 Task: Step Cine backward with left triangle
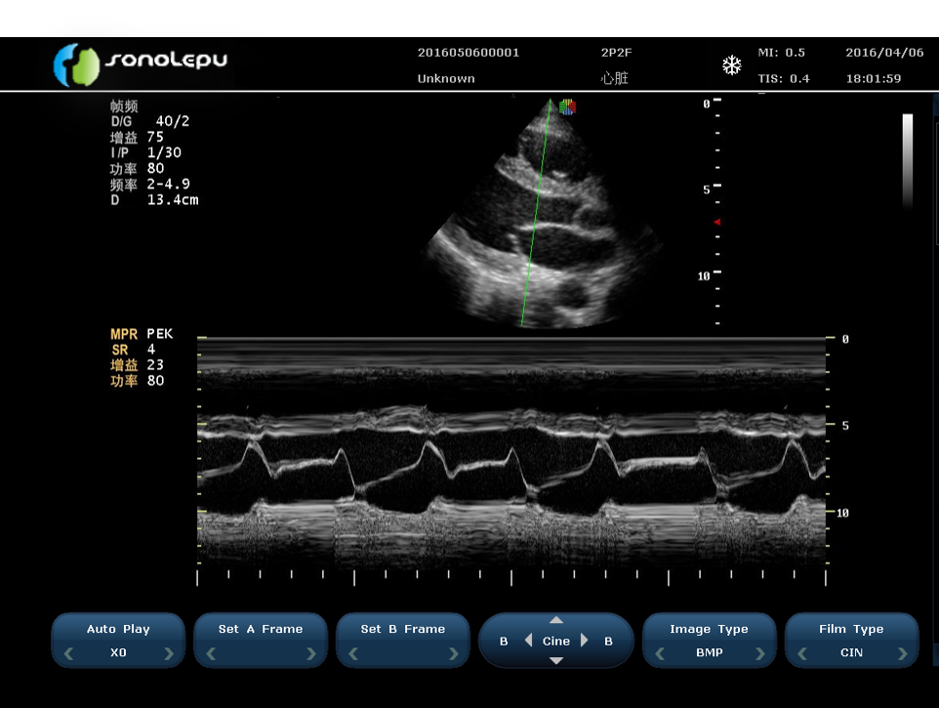(528, 641)
